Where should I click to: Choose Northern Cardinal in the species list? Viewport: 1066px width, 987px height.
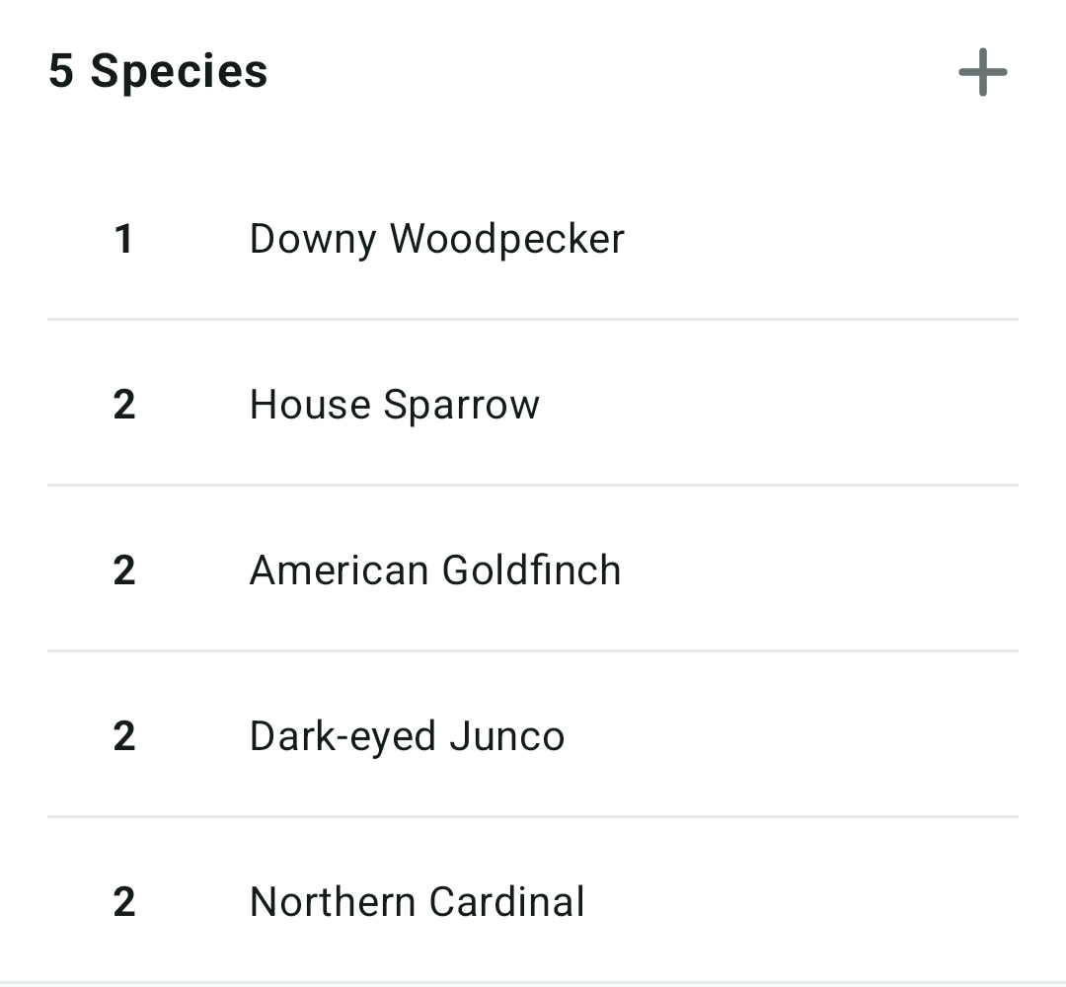click(x=417, y=902)
